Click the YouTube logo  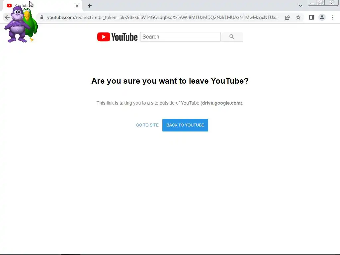[117, 37]
